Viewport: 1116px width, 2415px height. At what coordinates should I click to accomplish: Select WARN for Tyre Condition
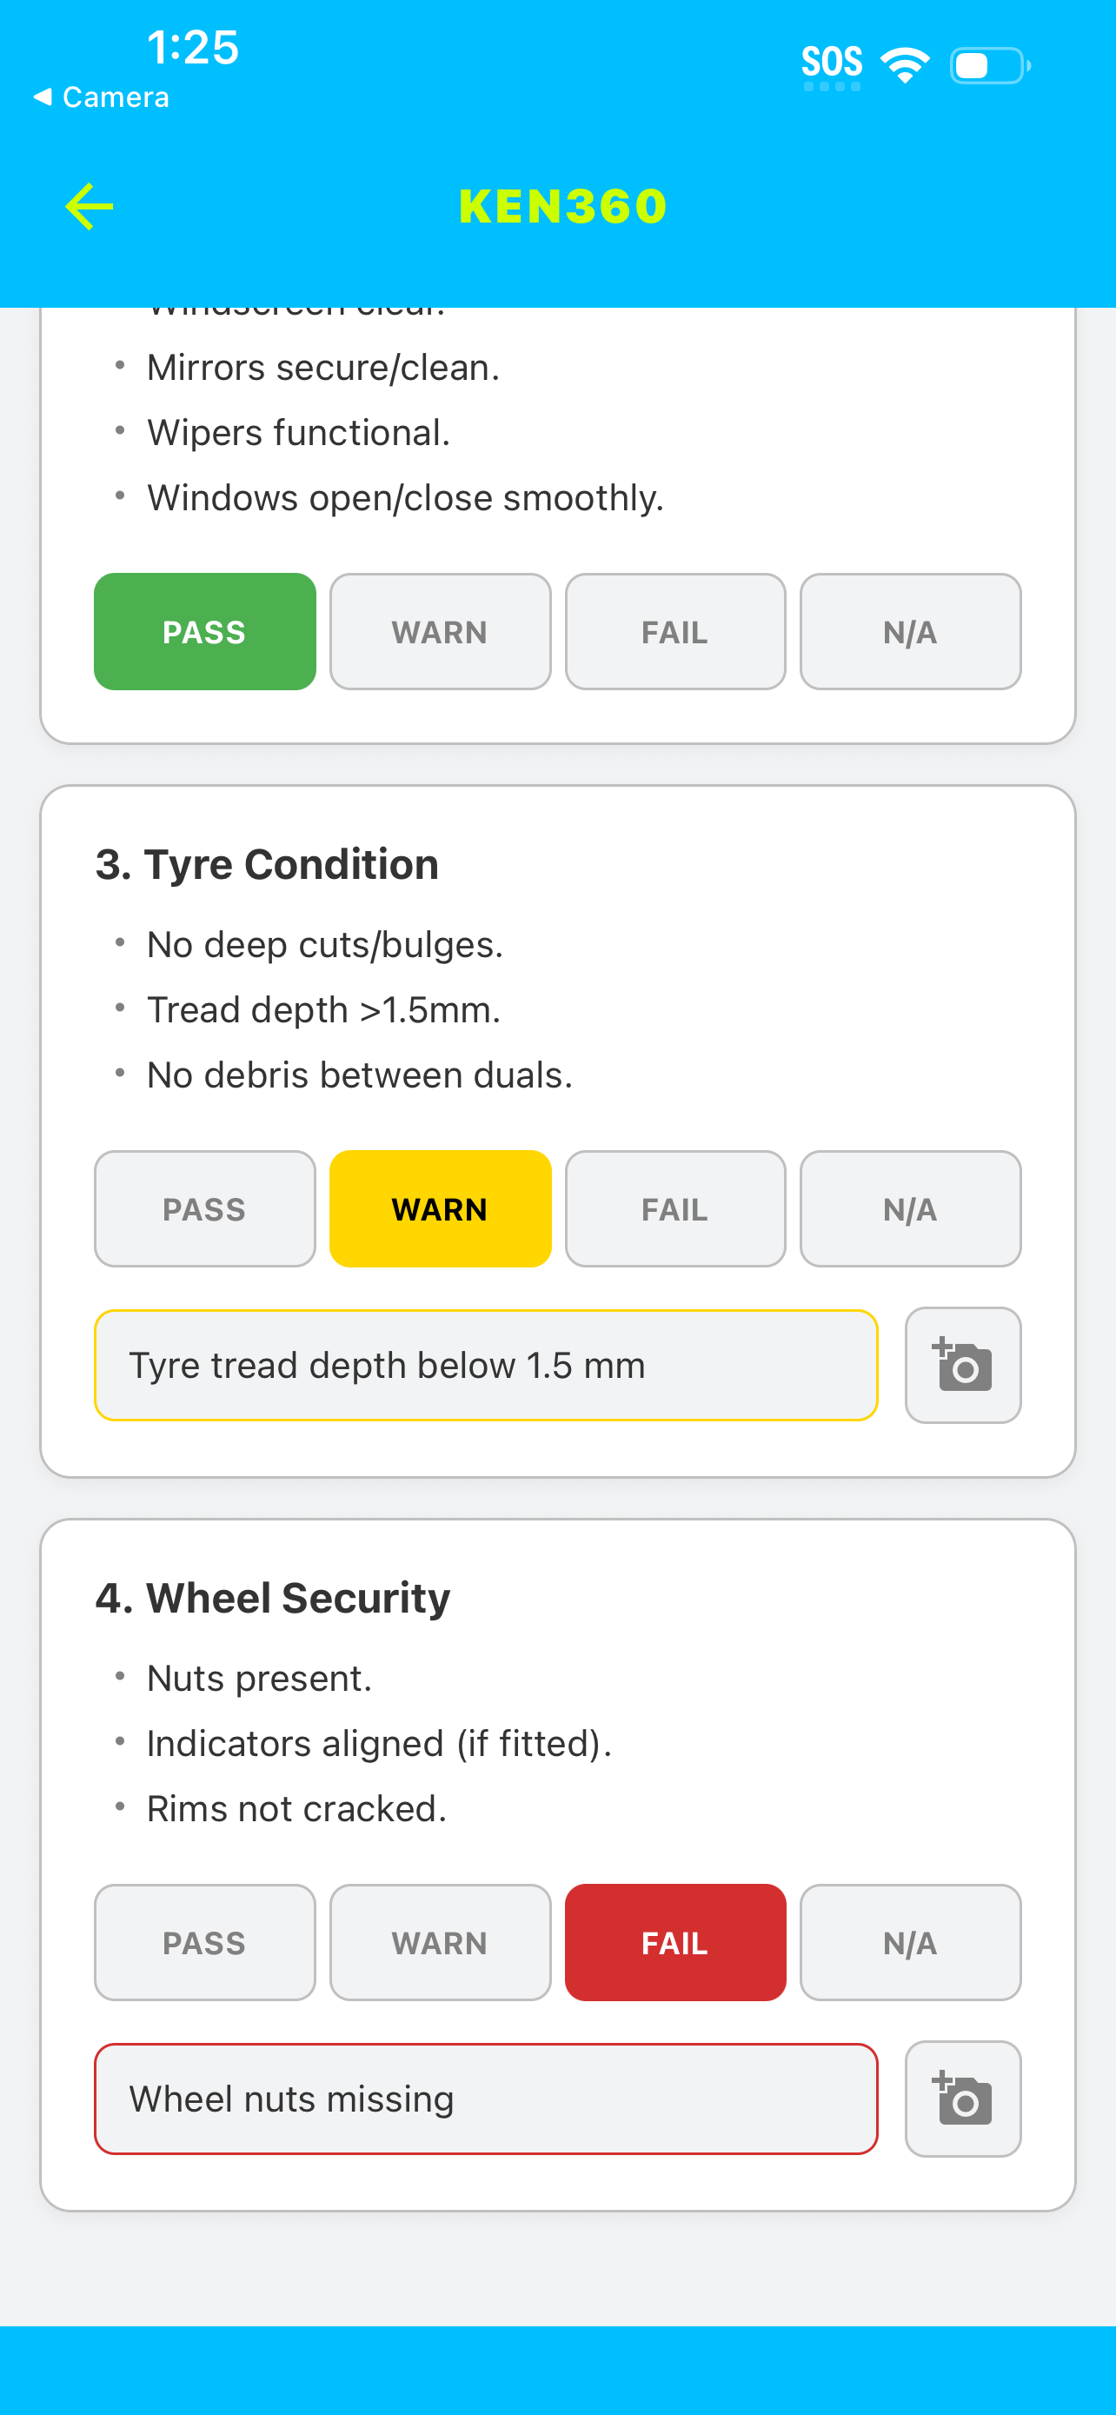[x=440, y=1209]
